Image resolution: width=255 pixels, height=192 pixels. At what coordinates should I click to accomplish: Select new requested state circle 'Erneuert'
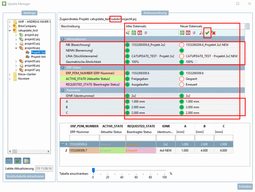(182, 84)
